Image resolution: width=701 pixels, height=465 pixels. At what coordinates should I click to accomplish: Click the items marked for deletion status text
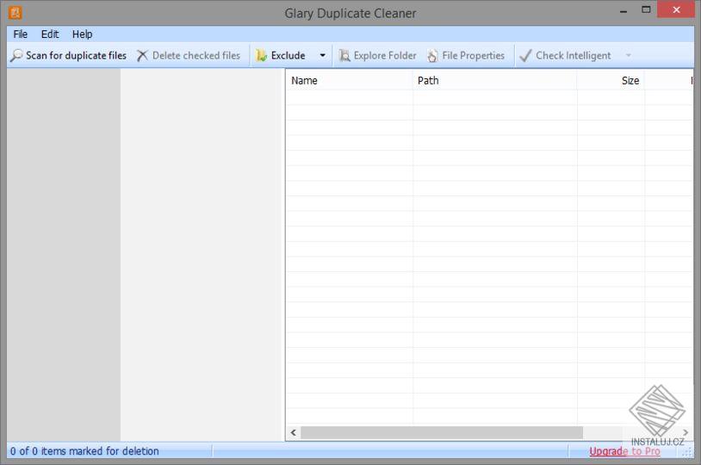pos(84,451)
